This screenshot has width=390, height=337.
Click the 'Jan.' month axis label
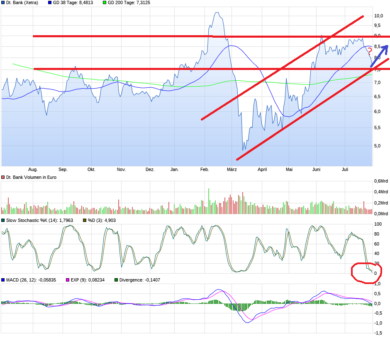click(174, 169)
